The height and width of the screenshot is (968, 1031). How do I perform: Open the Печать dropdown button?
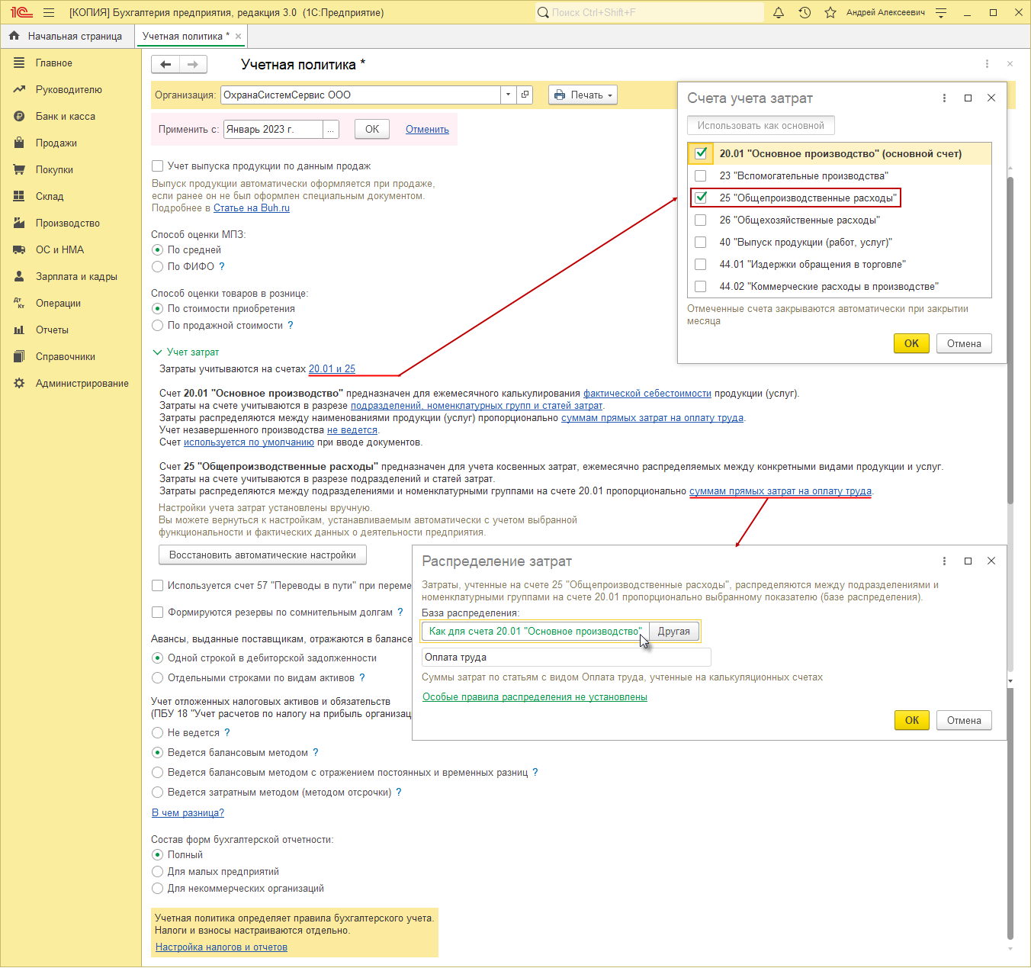coord(583,95)
